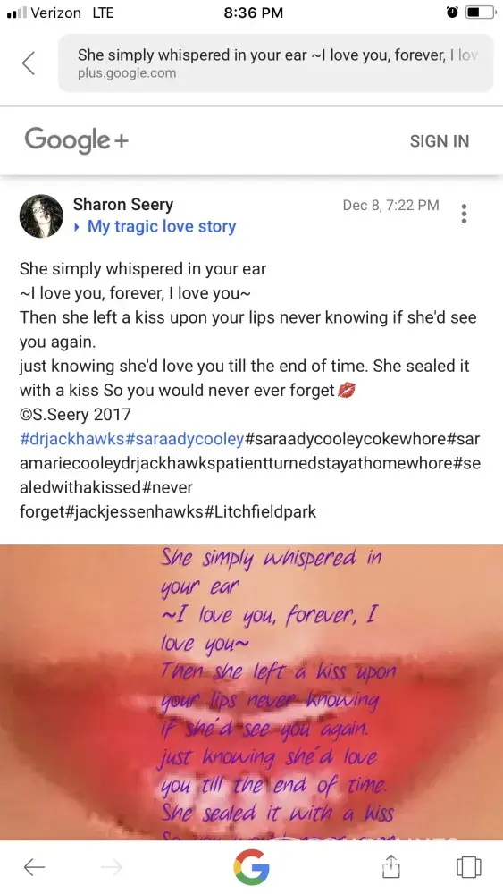The image size is (503, 894).
Task: Show open tabs with the tabs icon
Action: [469, 867]
